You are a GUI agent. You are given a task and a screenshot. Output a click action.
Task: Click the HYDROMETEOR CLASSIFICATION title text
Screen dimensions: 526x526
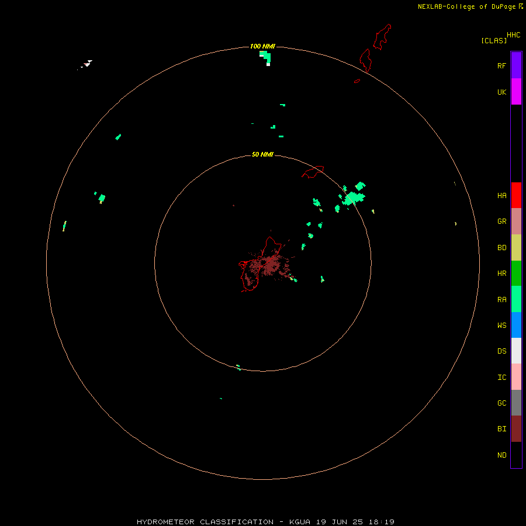tap(205, 522)
